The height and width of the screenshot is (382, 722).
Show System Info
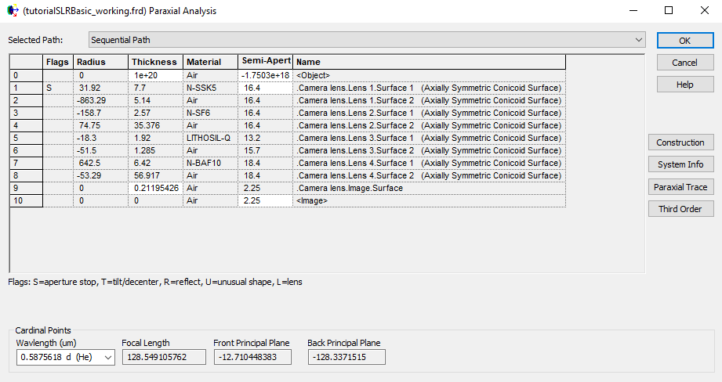[x=680, y=164]
